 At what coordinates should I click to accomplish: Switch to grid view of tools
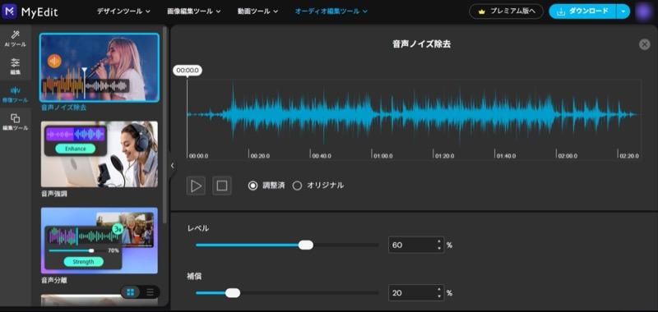tap(130, 292)
